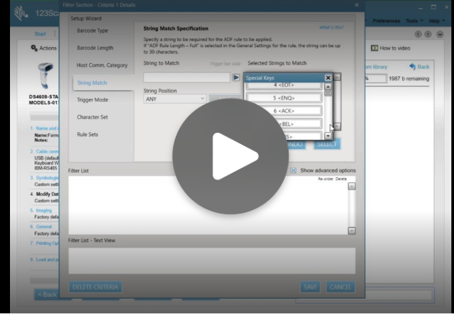Click the String to Match input field

[187, 78]
